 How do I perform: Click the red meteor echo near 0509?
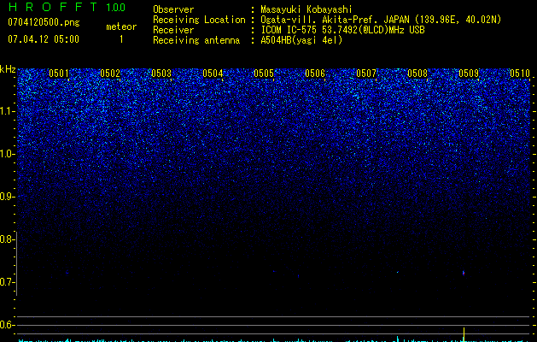464,273
